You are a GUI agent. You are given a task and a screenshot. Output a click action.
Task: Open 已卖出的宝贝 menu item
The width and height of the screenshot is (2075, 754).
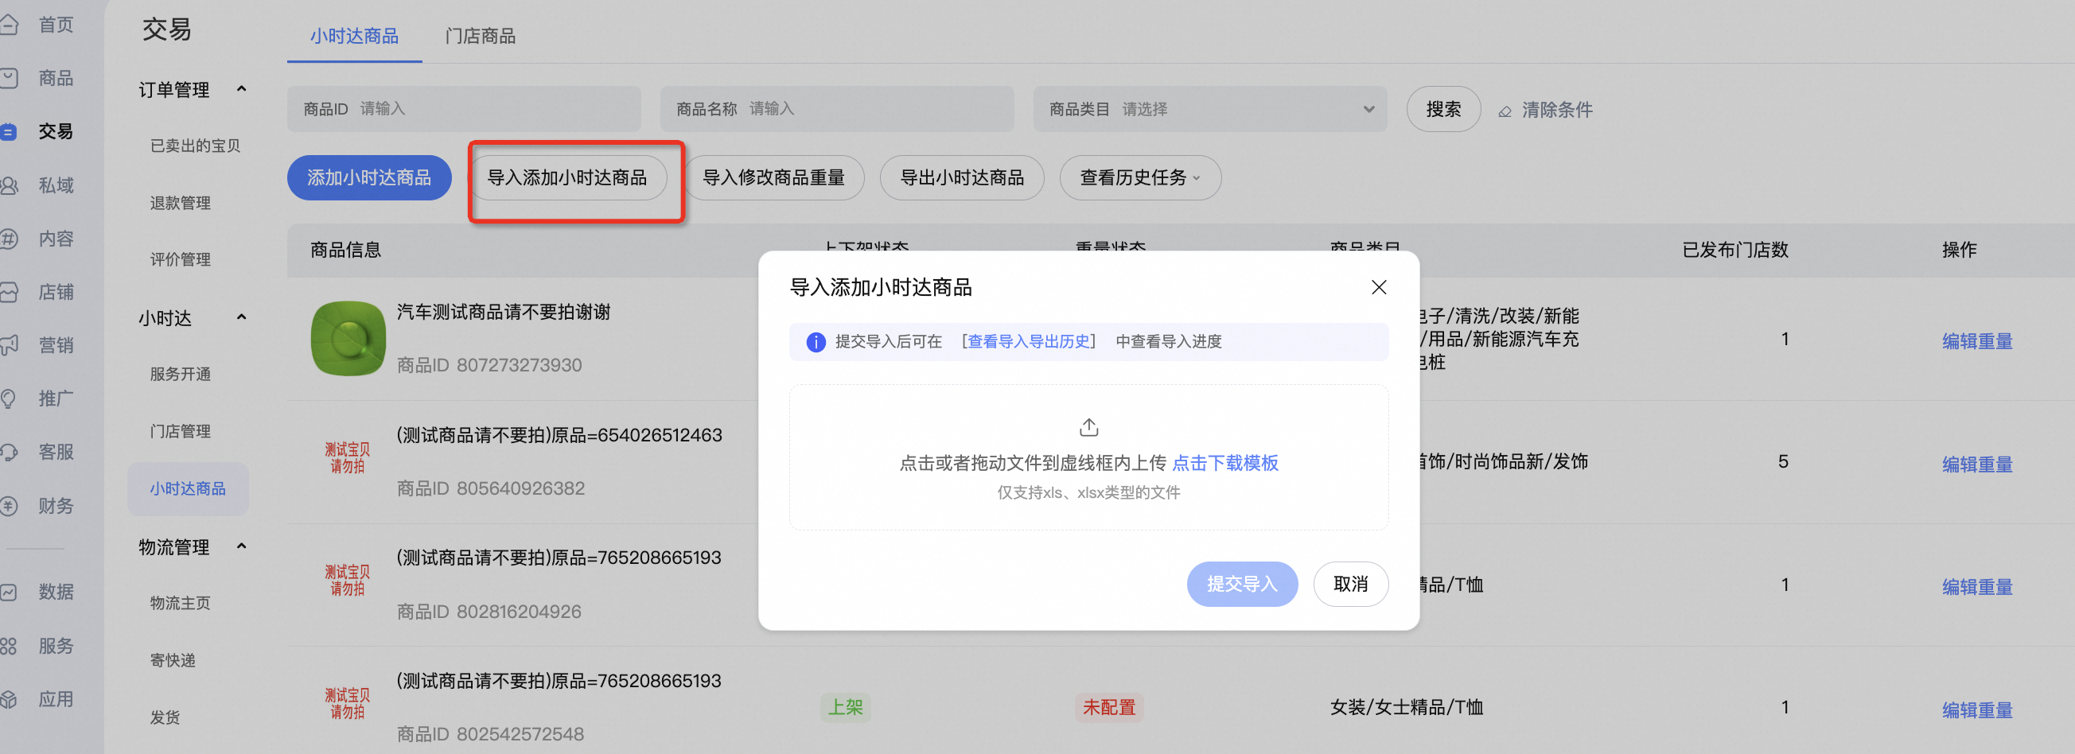[195, 146]
